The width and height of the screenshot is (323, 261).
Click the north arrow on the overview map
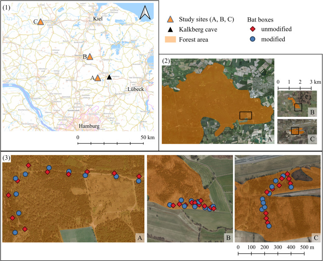pyautogui.click(x=145, y=13)
